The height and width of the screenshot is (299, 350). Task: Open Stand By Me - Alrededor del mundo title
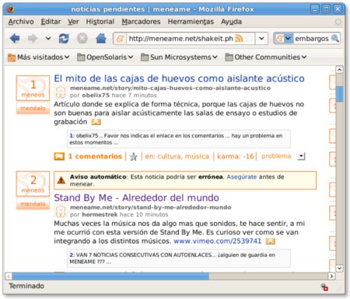click(x=136, y=198)
